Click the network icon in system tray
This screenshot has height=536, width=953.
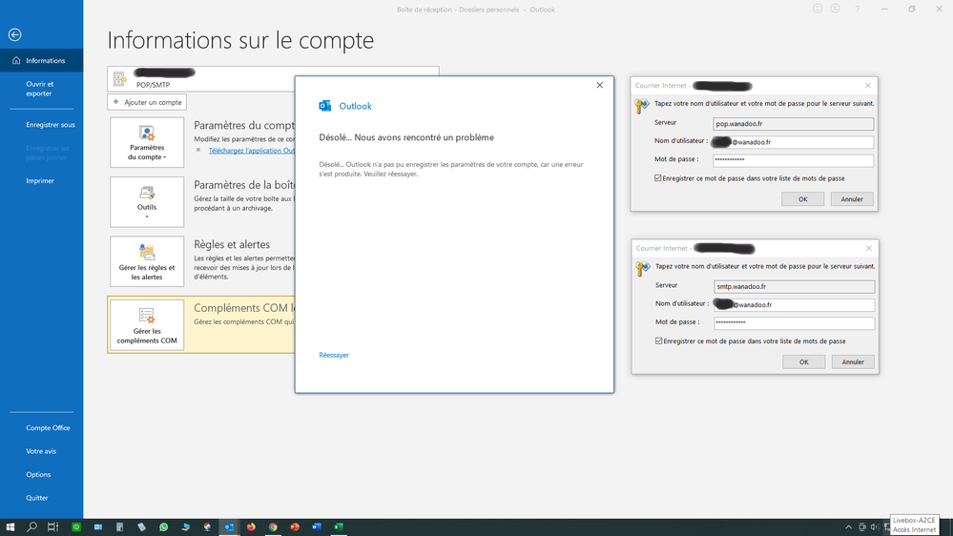[x=886, y=526]
